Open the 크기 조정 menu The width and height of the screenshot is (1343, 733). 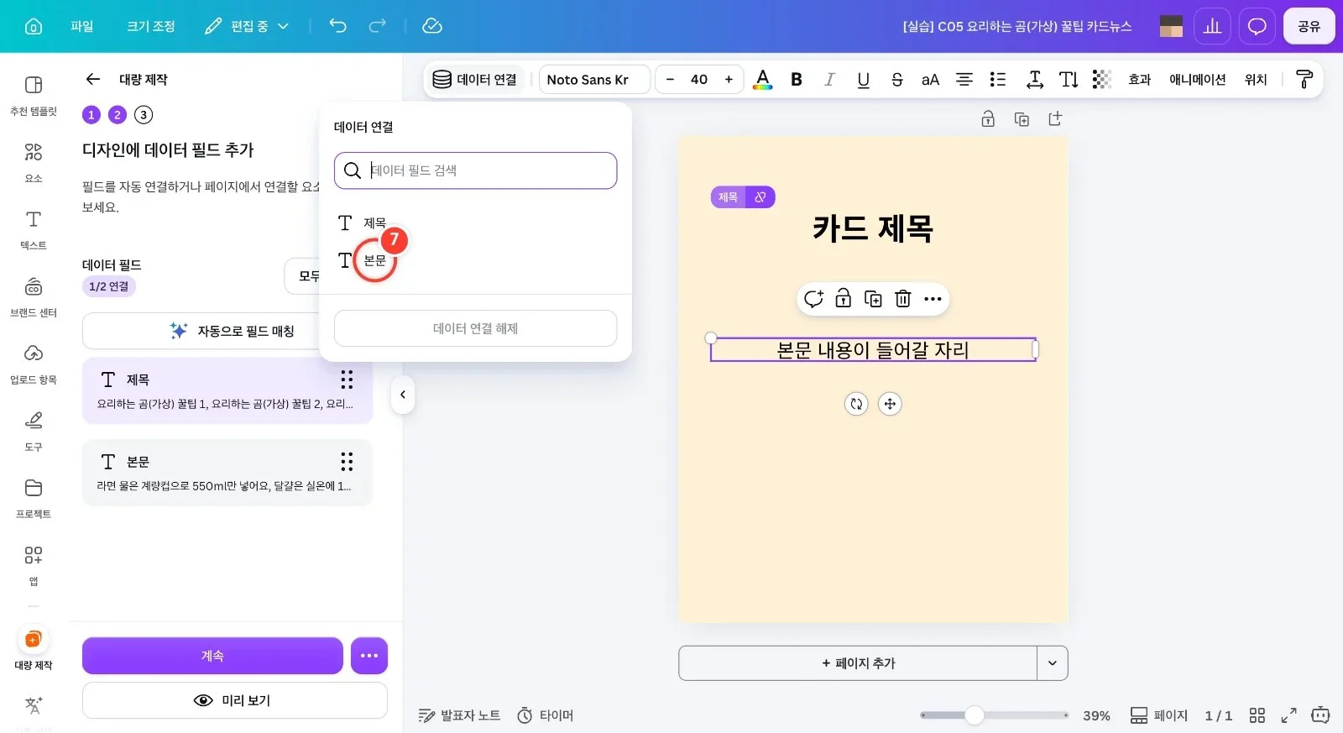click(151, 26)
